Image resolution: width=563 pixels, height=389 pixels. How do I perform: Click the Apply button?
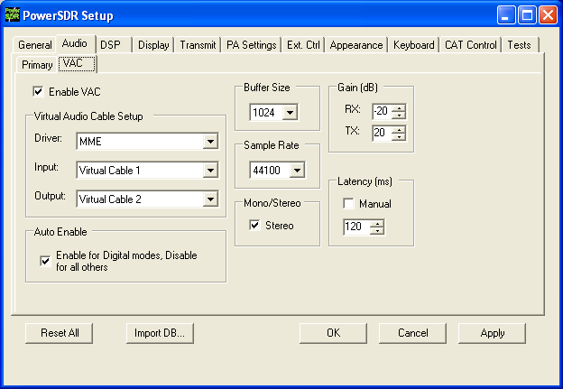tap(492, 332)
